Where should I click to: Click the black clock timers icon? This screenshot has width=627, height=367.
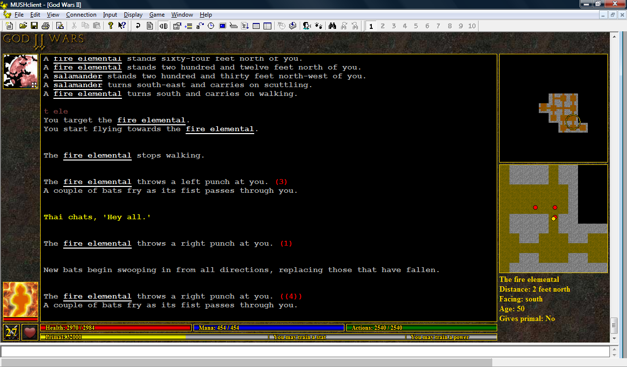coord(211,26)
